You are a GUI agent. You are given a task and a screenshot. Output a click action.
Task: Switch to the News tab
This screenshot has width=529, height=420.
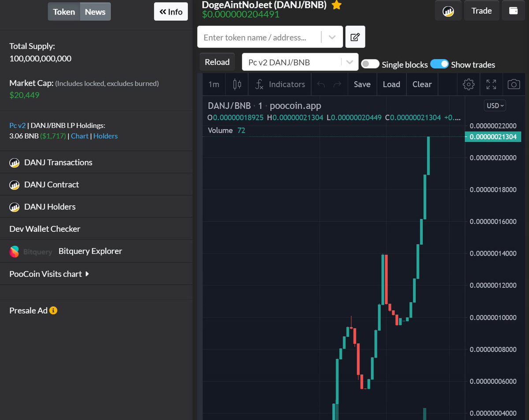pos(95,12)
